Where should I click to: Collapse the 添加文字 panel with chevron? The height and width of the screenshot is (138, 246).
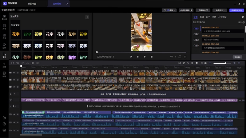point(87,17)
